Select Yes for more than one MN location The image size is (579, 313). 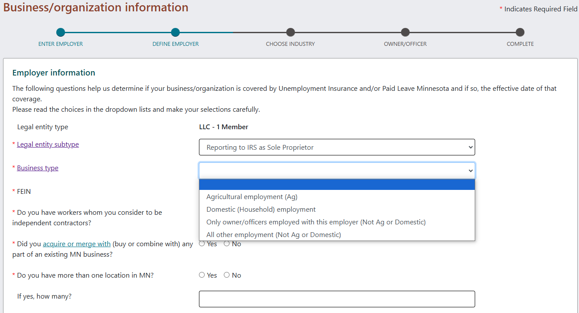(202, 275)
